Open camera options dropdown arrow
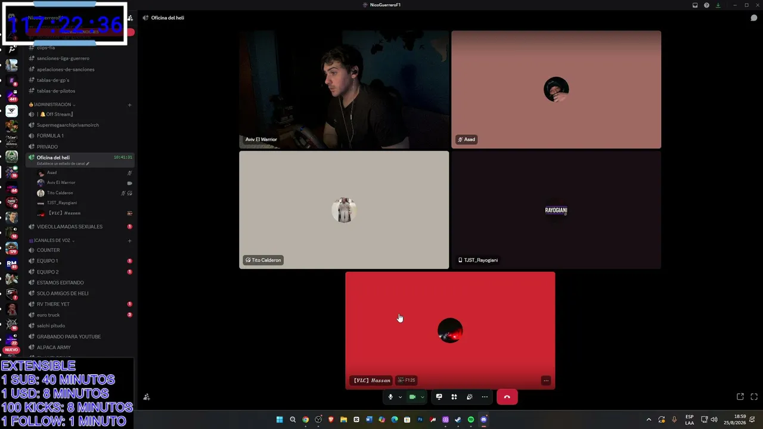The height and width of the screenshot is (429, 763). [x=422, y=397]
